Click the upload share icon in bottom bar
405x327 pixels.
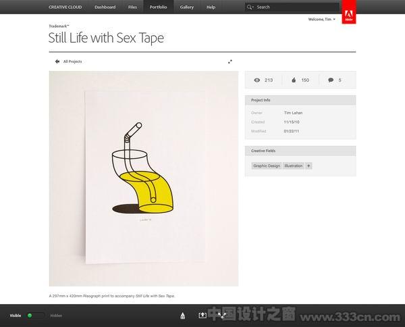click(202, 315)
